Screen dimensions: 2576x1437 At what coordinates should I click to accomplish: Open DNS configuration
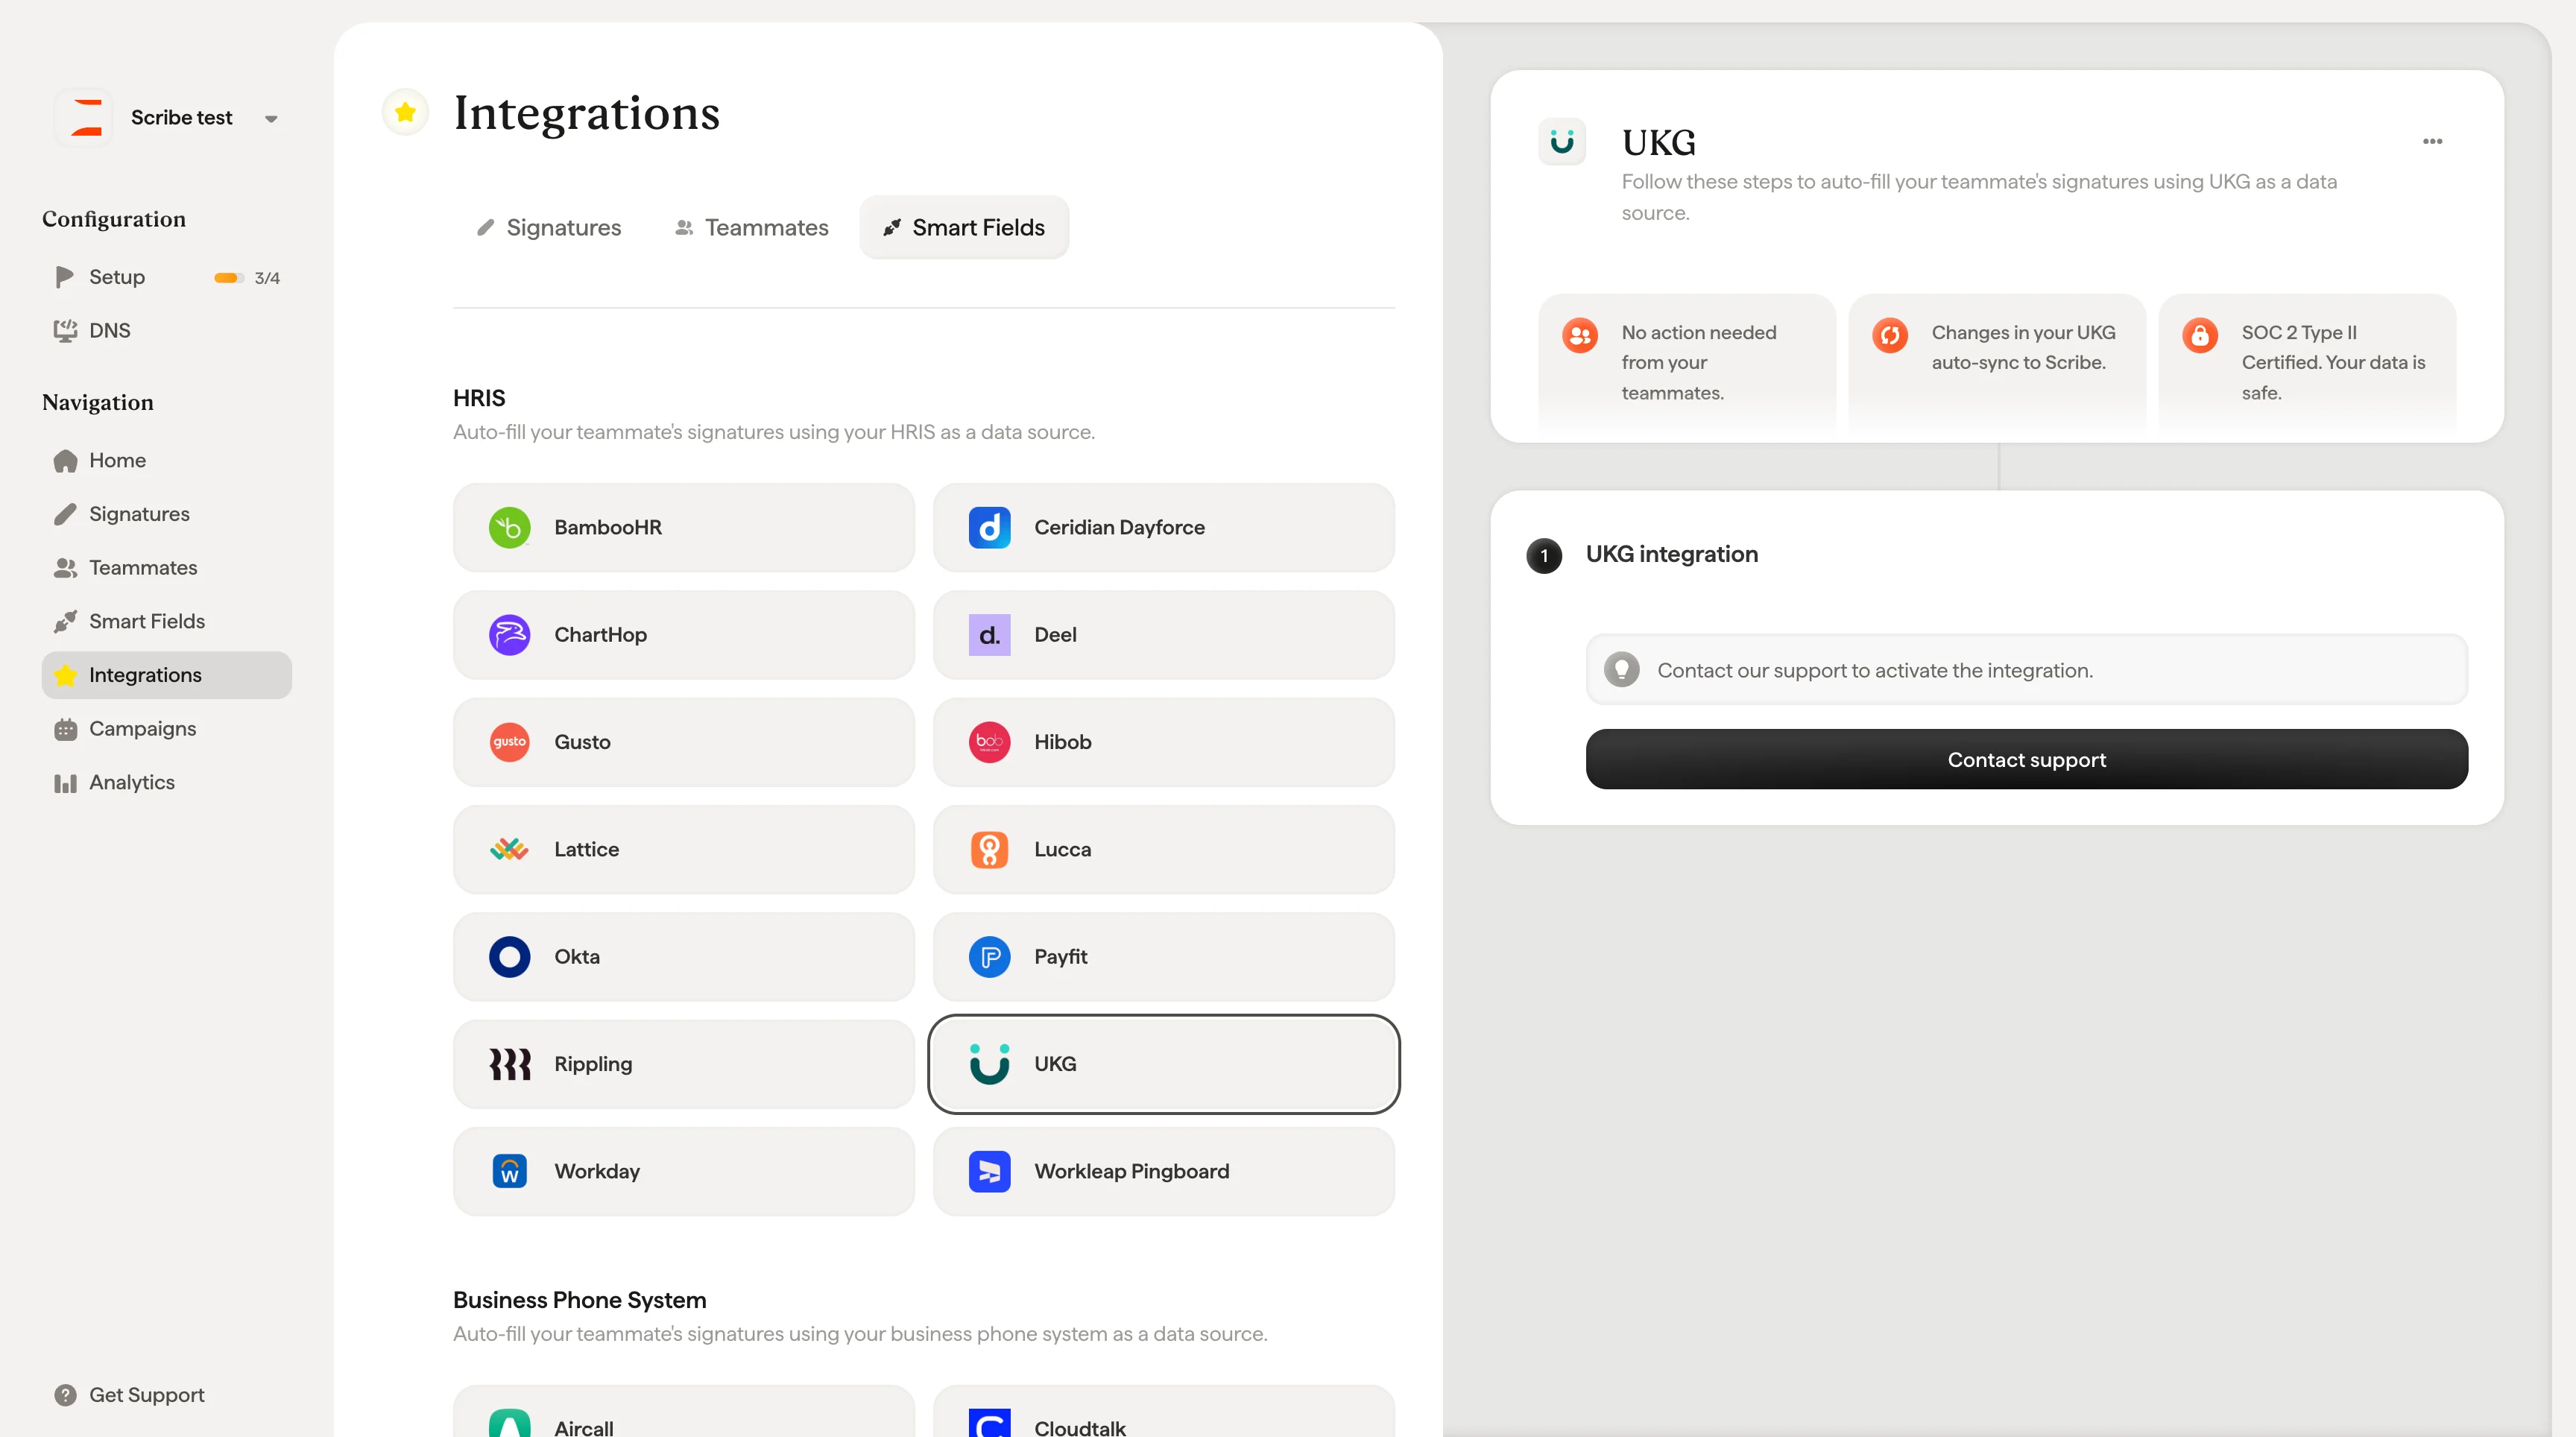(109, 330)
